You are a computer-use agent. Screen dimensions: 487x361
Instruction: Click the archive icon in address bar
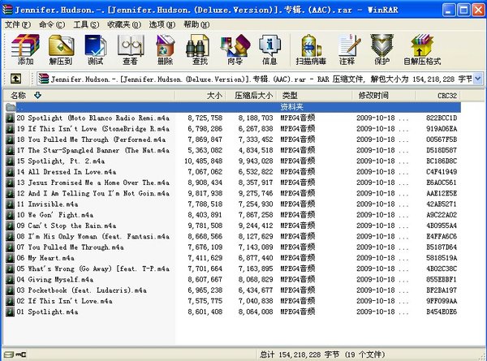[x=44, y=79]
